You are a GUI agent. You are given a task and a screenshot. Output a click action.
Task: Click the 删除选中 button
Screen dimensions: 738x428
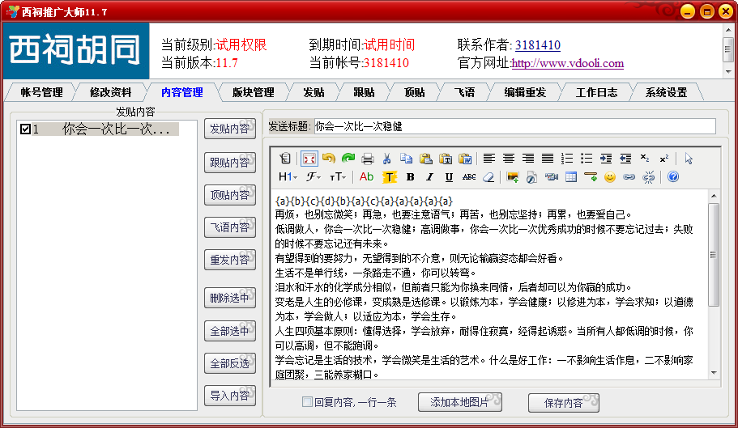click(x=230, y=298)
